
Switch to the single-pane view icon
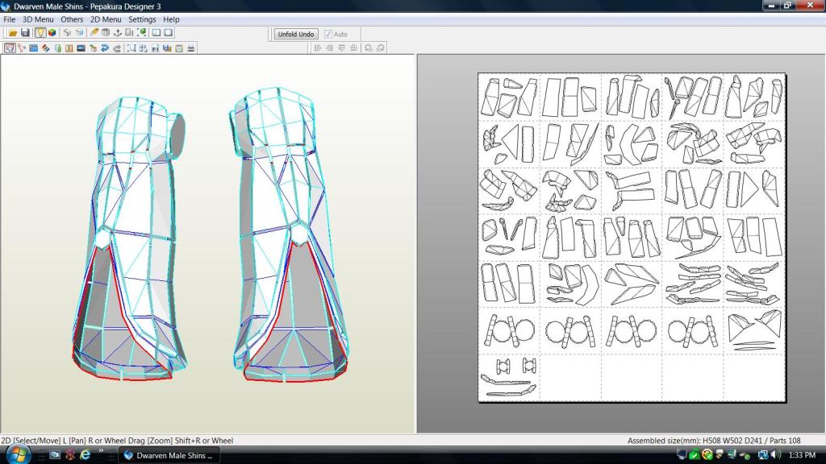(168, 32)
